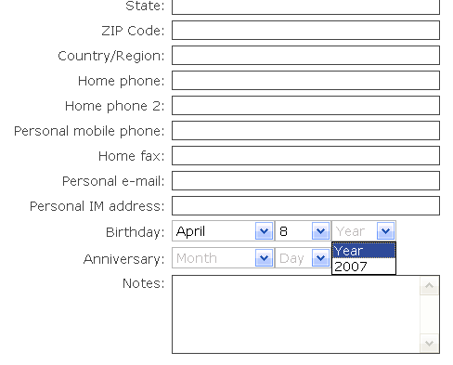Click the Personal IM address field
This screenshot has height=365, width=453.
click(x=305, y=206)
